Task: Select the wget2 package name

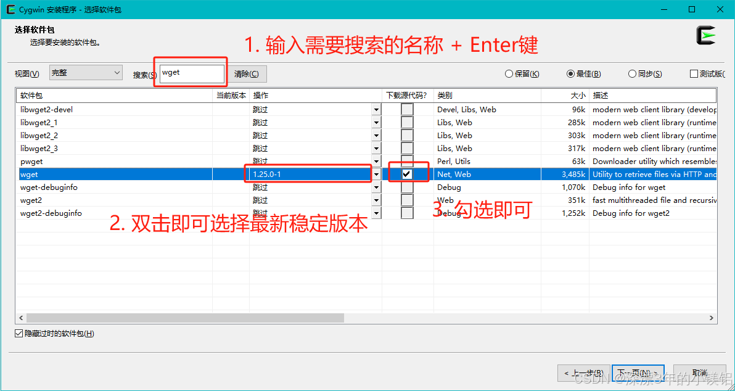Action: [x=31, y=200]
